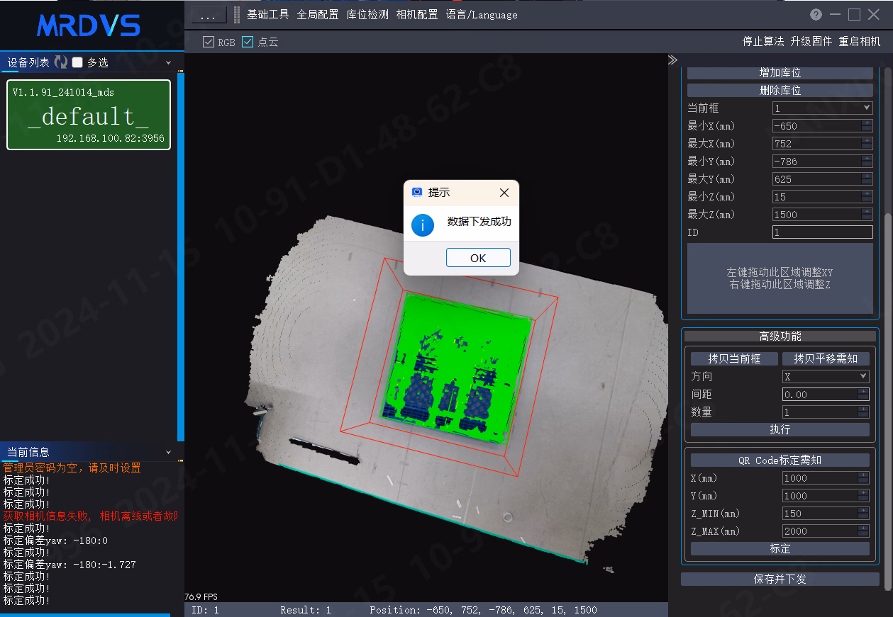The width and height of the screenshot is (893, 617).
Task: Open the 语言/Language menu
Action: (x=482, y=14)
